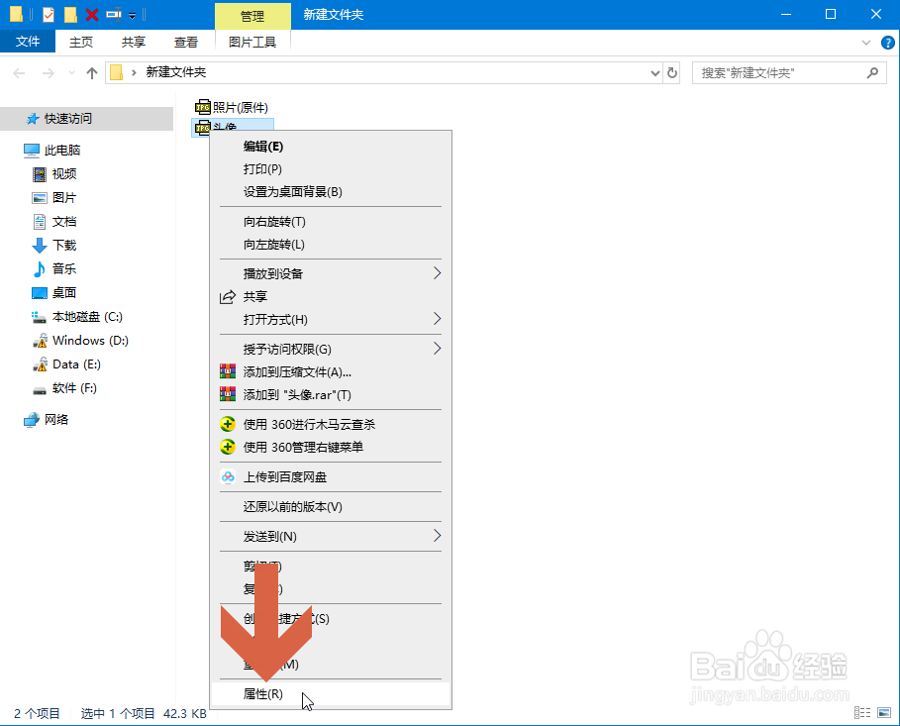
Task: Open the 文件 ribbon tab
Action: [28, 42]
